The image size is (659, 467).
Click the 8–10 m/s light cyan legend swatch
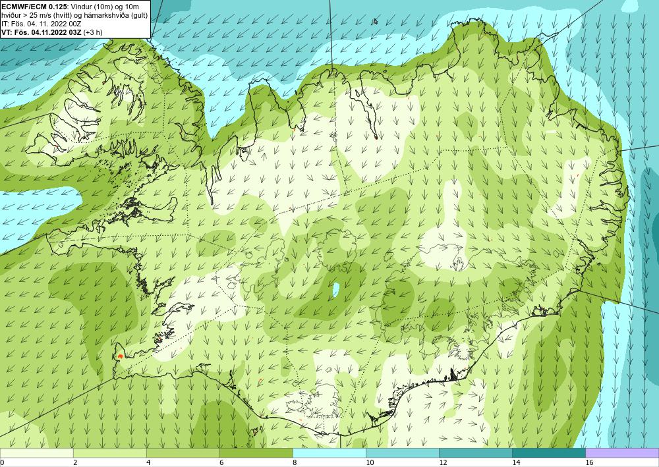[x=329, y=453]
